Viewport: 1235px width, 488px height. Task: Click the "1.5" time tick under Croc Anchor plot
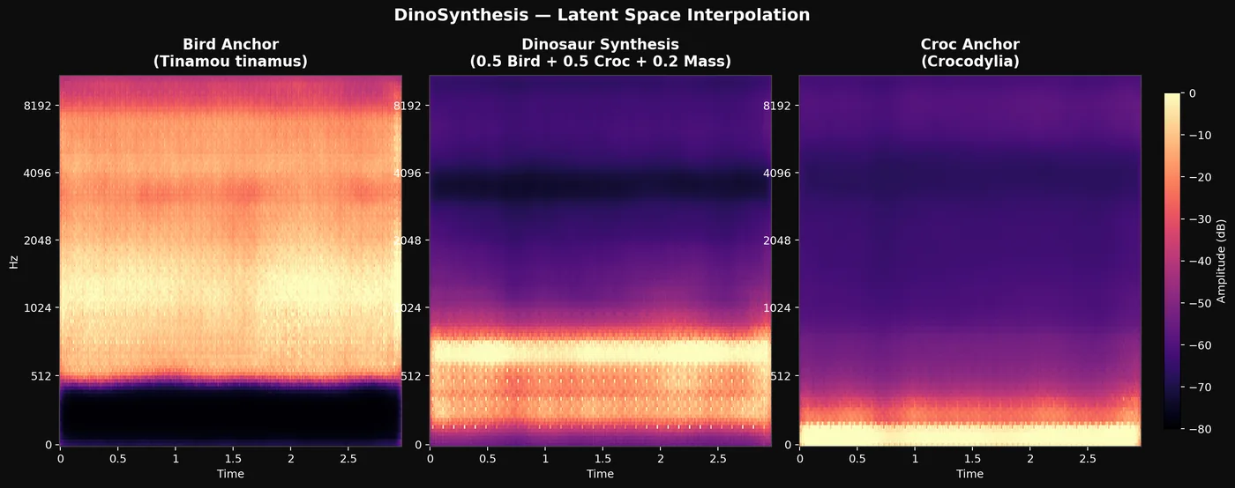point(972,459)
